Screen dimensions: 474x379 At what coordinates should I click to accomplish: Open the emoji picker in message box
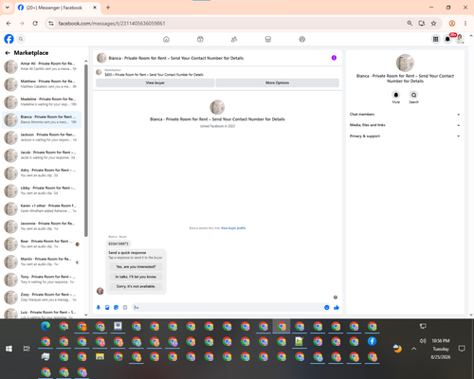[x=327, y=307]
